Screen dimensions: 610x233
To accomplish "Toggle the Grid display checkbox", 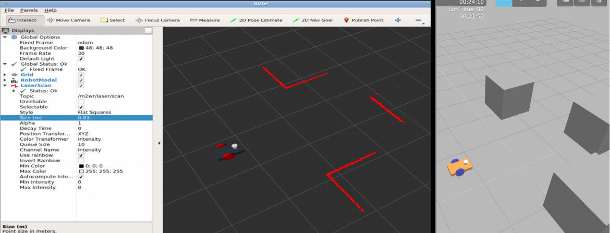I will (81, 75).
